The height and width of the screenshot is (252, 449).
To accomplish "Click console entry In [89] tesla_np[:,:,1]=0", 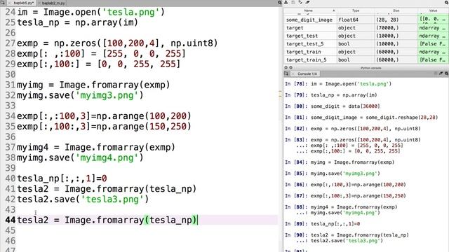I will 323,224.
